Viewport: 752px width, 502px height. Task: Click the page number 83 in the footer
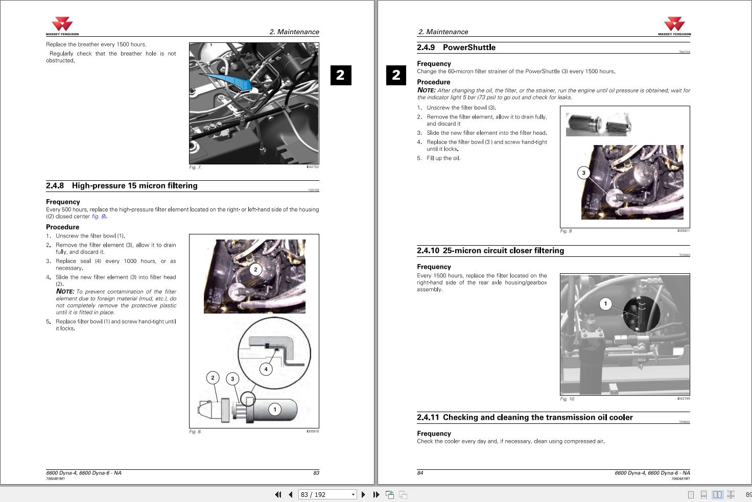pyautogui.click(x=316, y=473)
